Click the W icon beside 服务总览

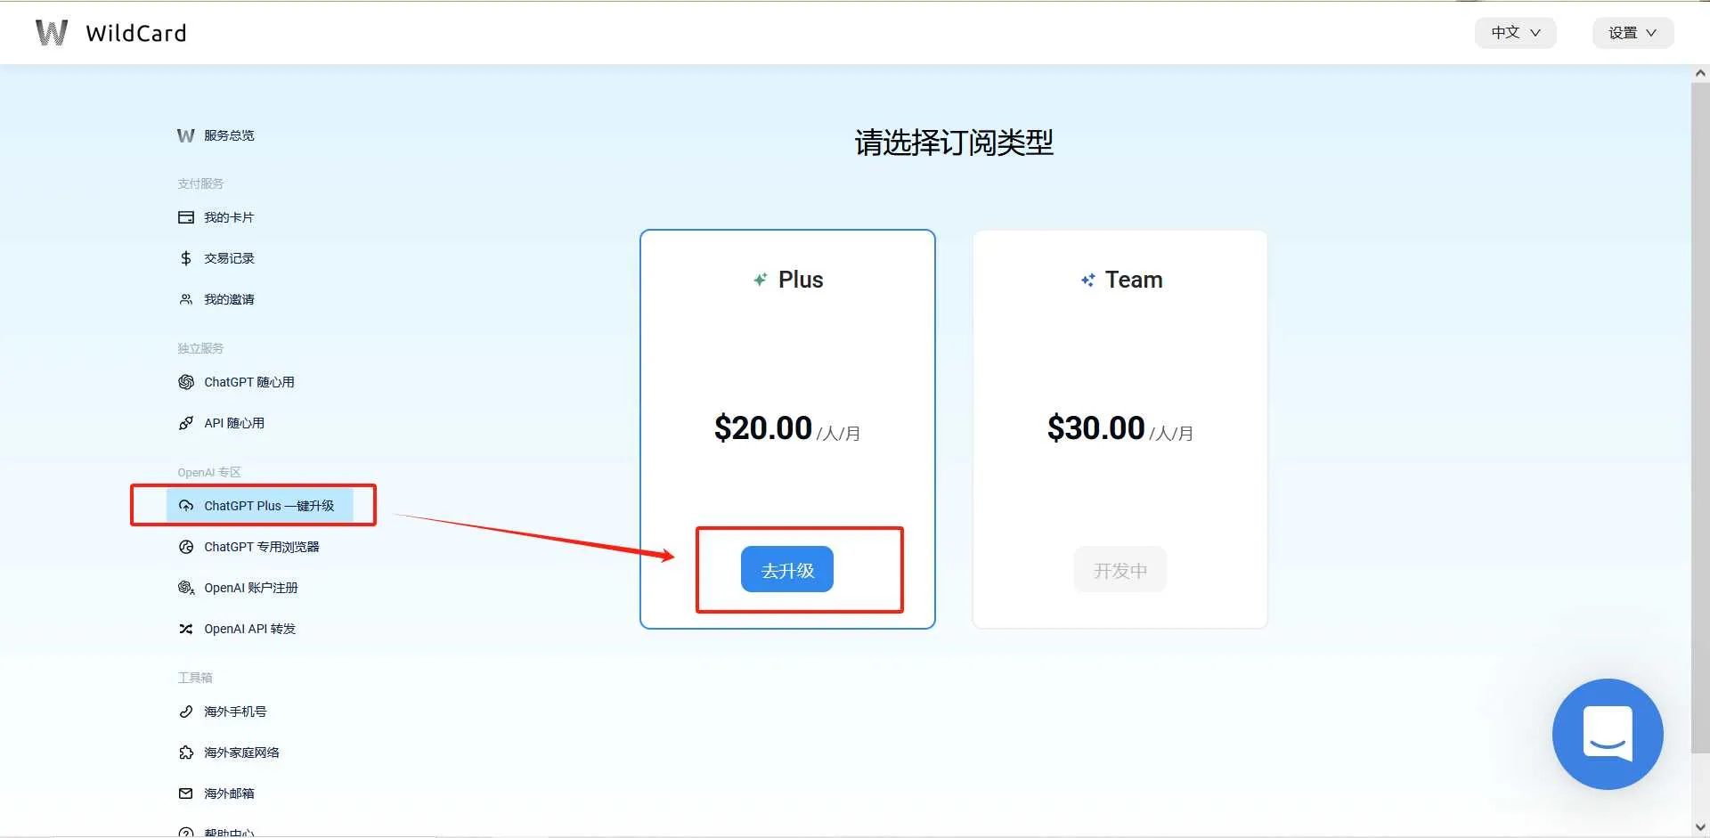(185, 135)
